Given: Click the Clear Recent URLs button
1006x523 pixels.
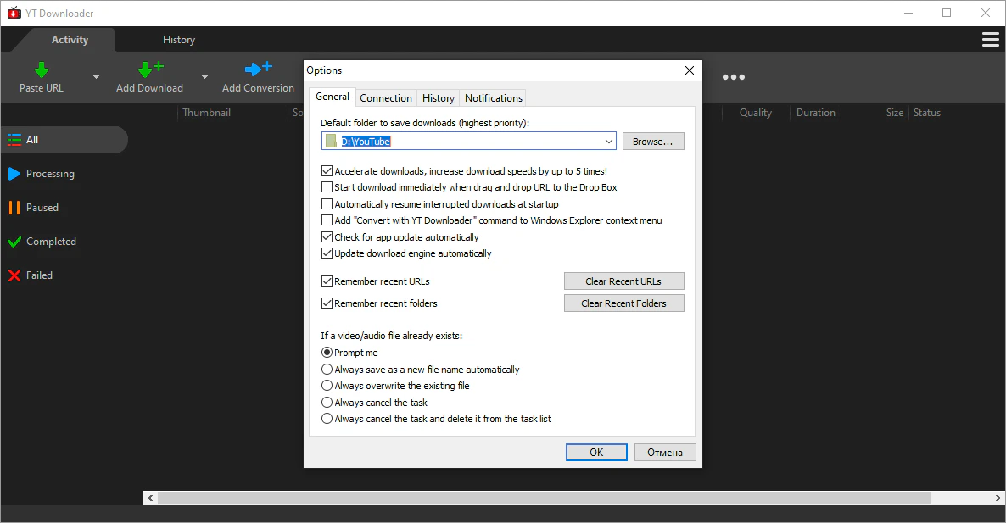Looking at the screenshot, I should coord(623,281).
